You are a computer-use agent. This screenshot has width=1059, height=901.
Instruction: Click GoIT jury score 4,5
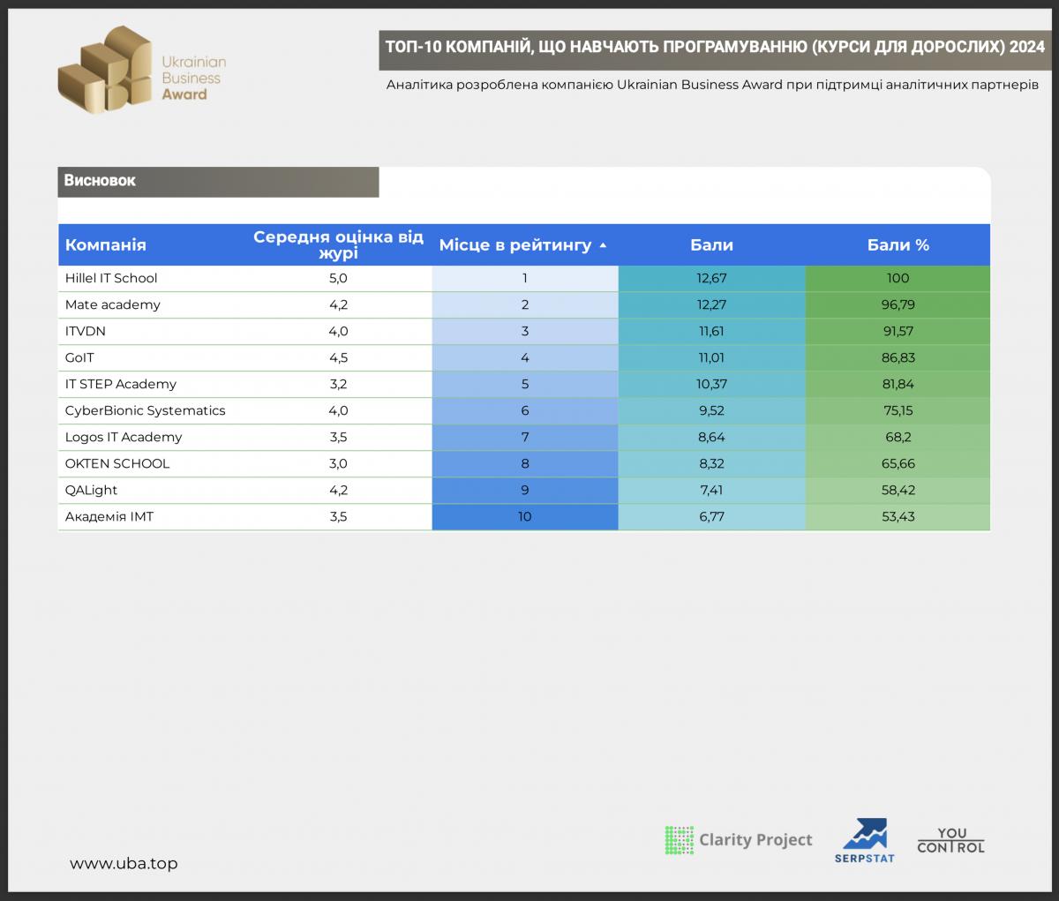(x=339, y=357)
